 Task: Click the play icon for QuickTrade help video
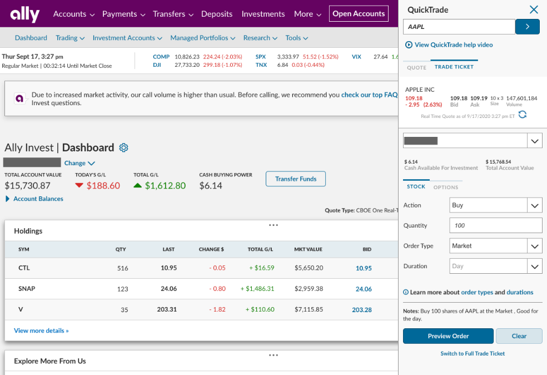coord(409,45)
